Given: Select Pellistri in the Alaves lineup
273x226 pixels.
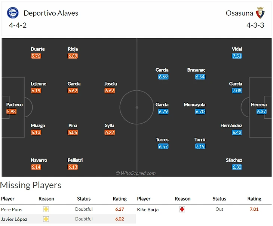Looking at the screenshot, I should coord(75,160).
